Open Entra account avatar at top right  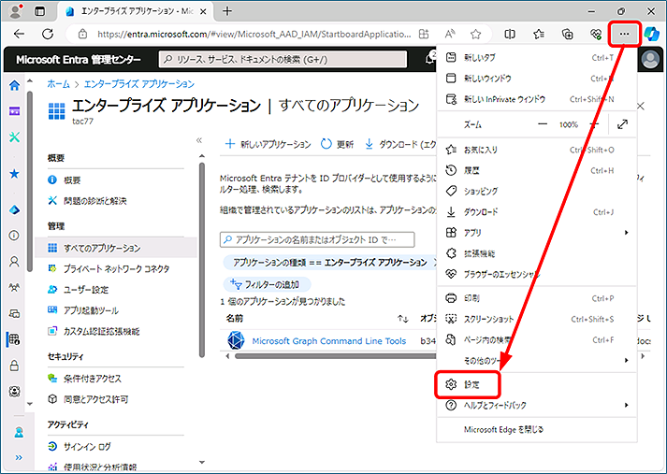(x=650, y=60)
